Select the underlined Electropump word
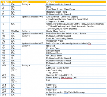This screenshot has width=107, height=97. (67, 78)
